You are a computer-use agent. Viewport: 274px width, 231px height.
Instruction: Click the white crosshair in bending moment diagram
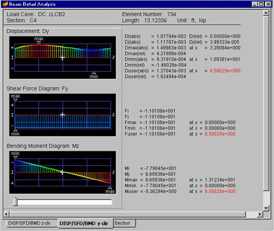click(63, 172)
